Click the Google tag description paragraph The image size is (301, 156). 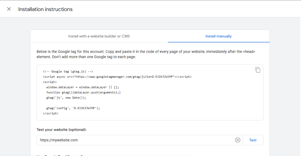point(146,54)
